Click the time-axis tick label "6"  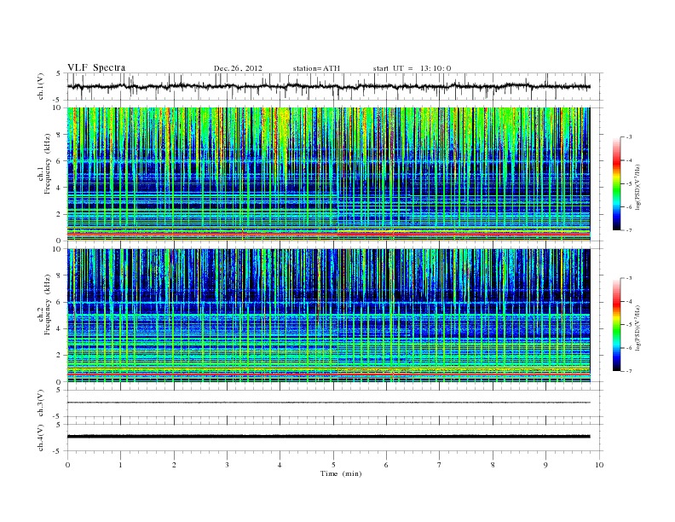point(386,465)
